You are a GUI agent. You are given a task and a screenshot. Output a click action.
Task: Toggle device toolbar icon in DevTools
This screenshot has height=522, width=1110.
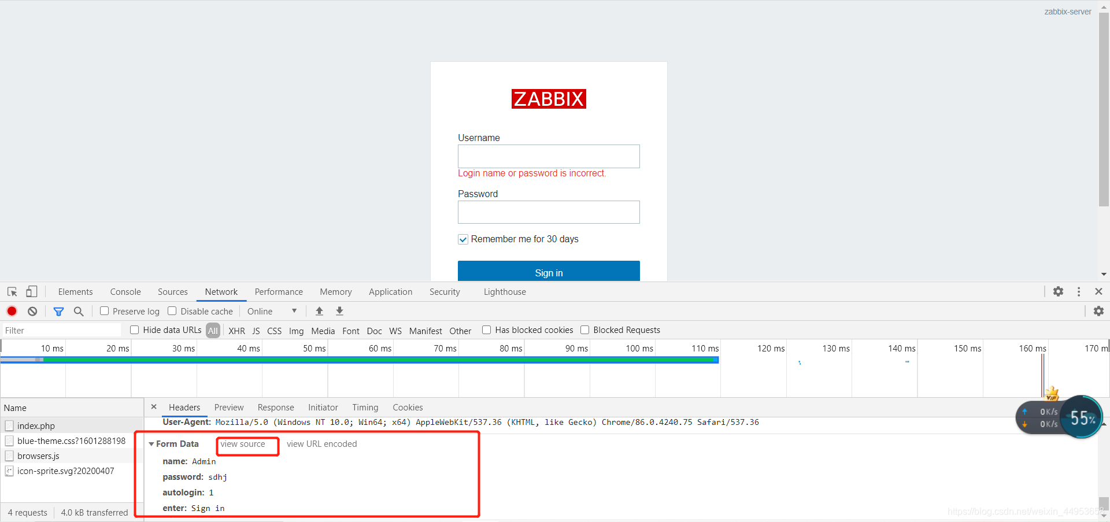point(32,292)
